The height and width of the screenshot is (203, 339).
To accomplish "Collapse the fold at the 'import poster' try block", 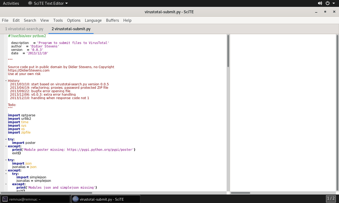I will click(6, 139).
